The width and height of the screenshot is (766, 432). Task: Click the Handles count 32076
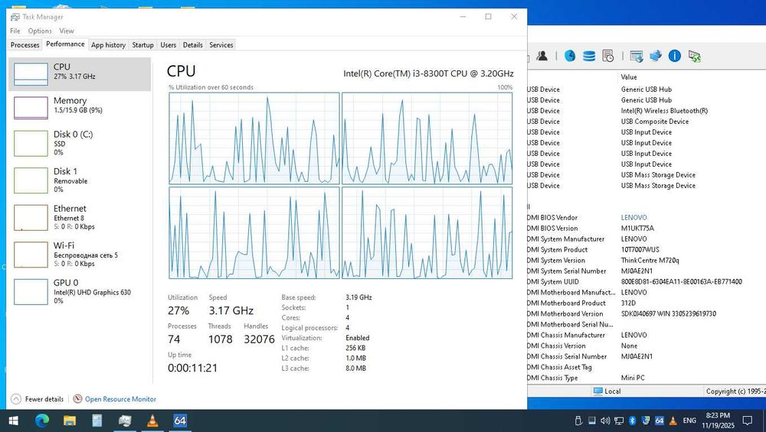point(259,339)
